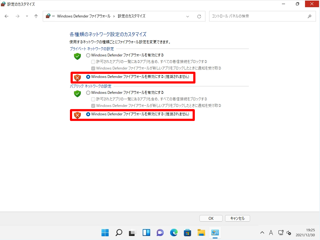Click the search magnifier icon in search box
This screenshot has width=320, height=240.
[x=310, y=16]
